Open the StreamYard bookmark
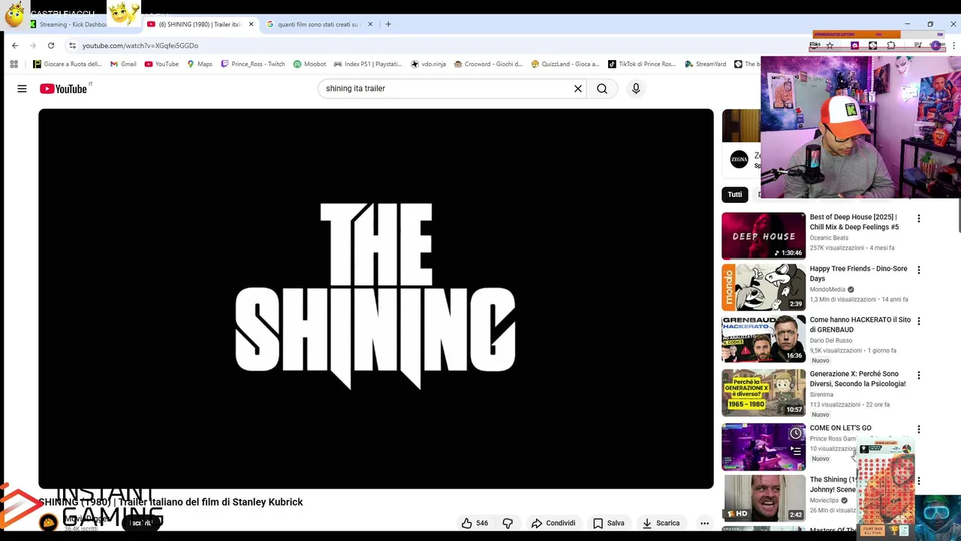961x541 pixels. [706, 64]
